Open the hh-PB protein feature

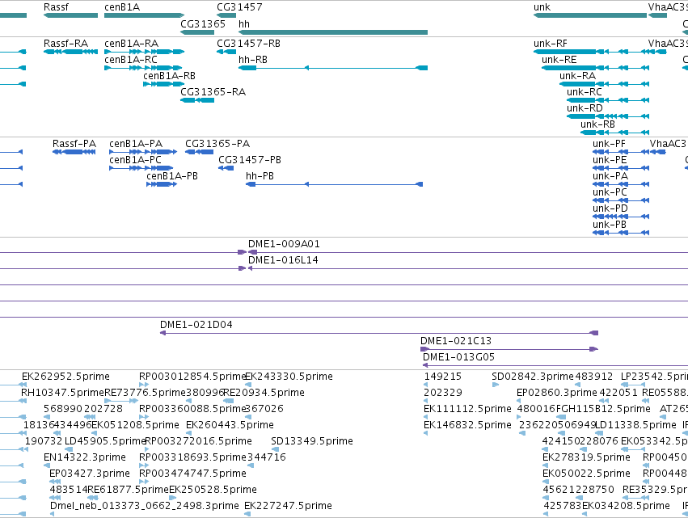(335, 185)
